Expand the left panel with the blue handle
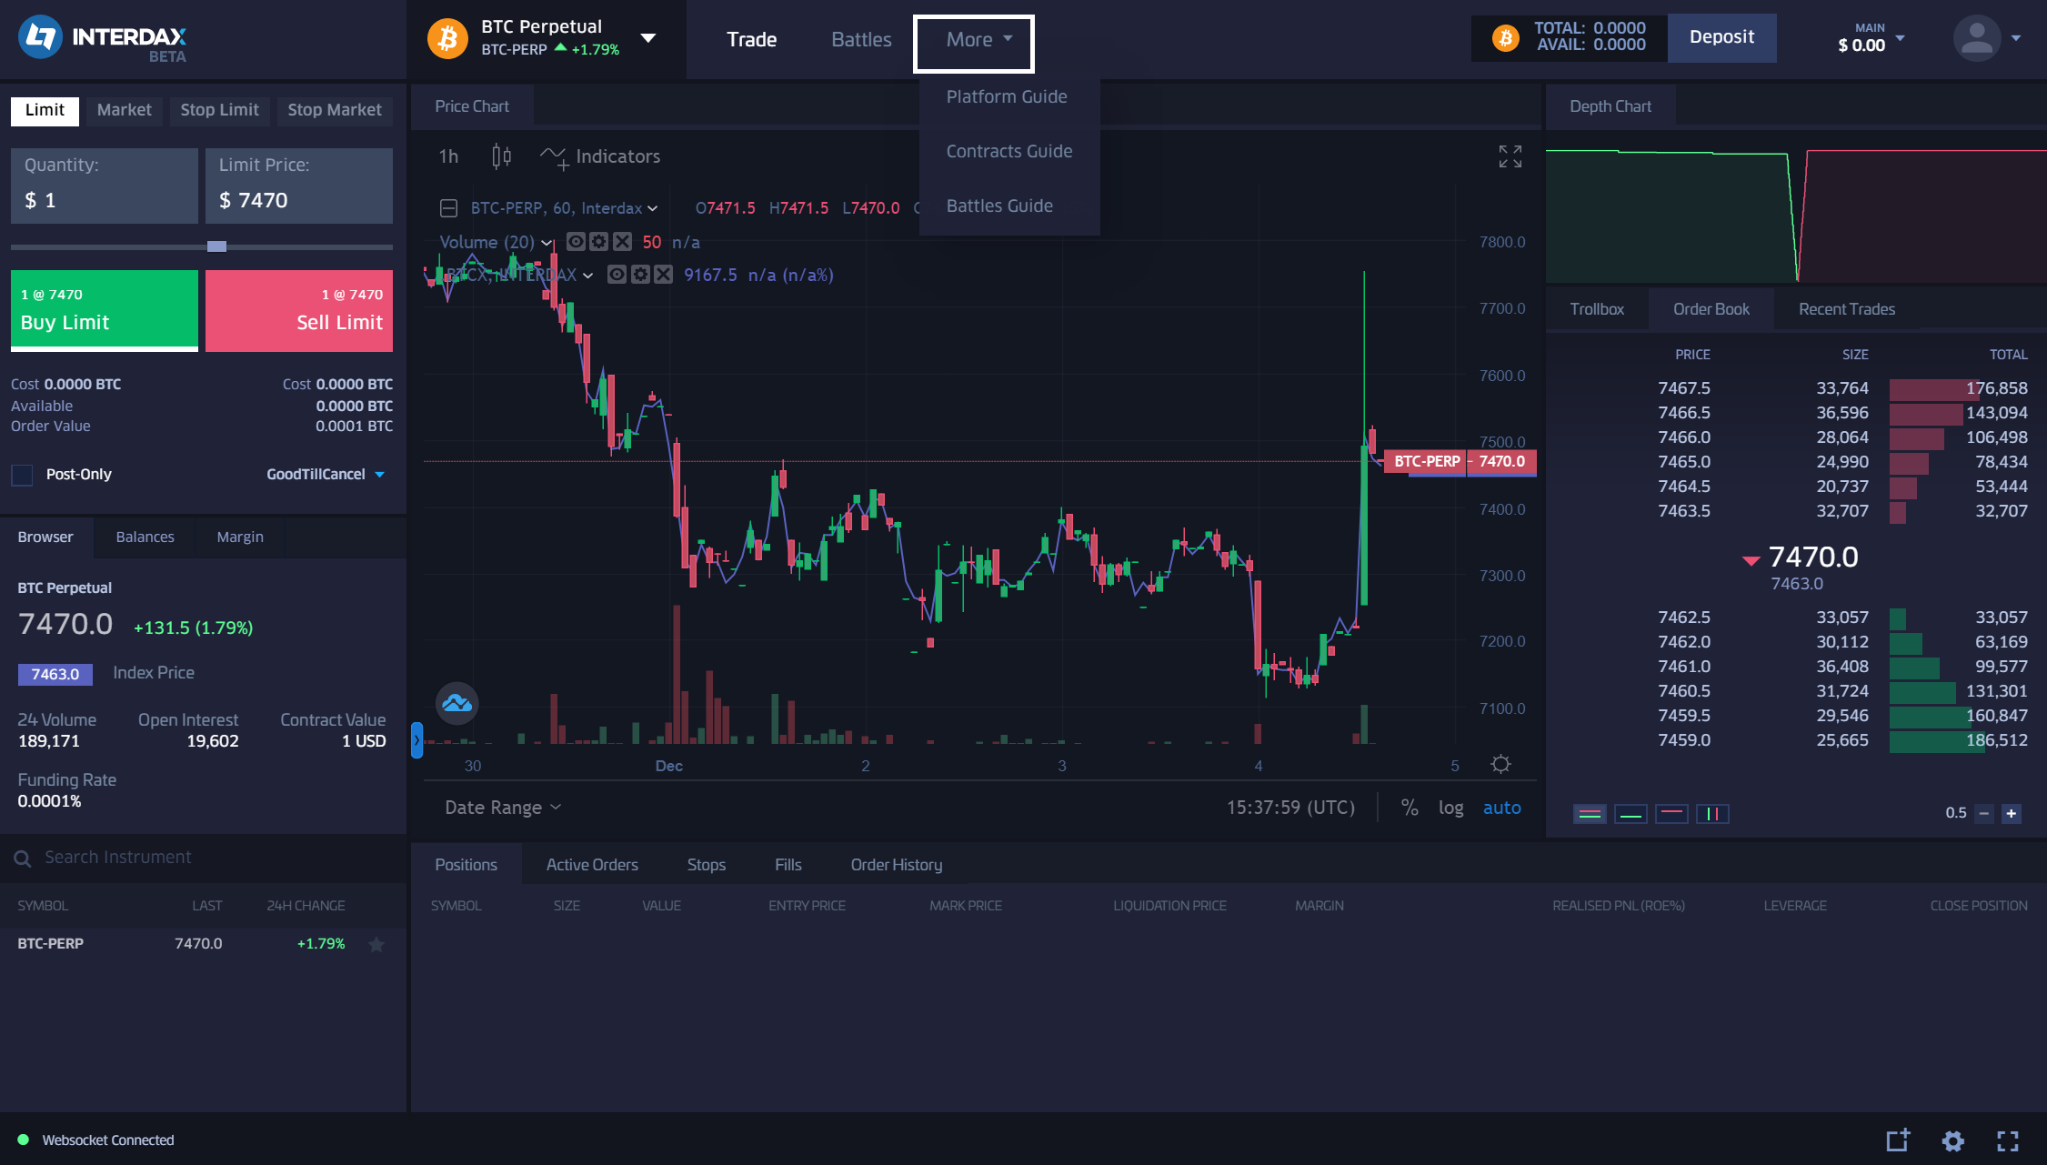2047x1165 pixels. point(417,740)
